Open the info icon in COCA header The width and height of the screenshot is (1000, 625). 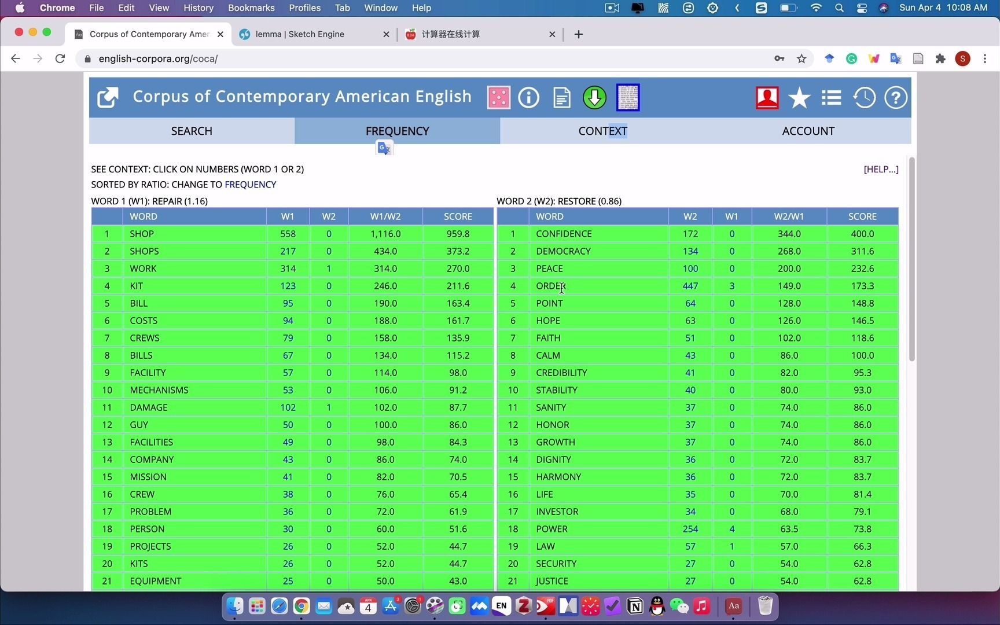pos(528,97)
